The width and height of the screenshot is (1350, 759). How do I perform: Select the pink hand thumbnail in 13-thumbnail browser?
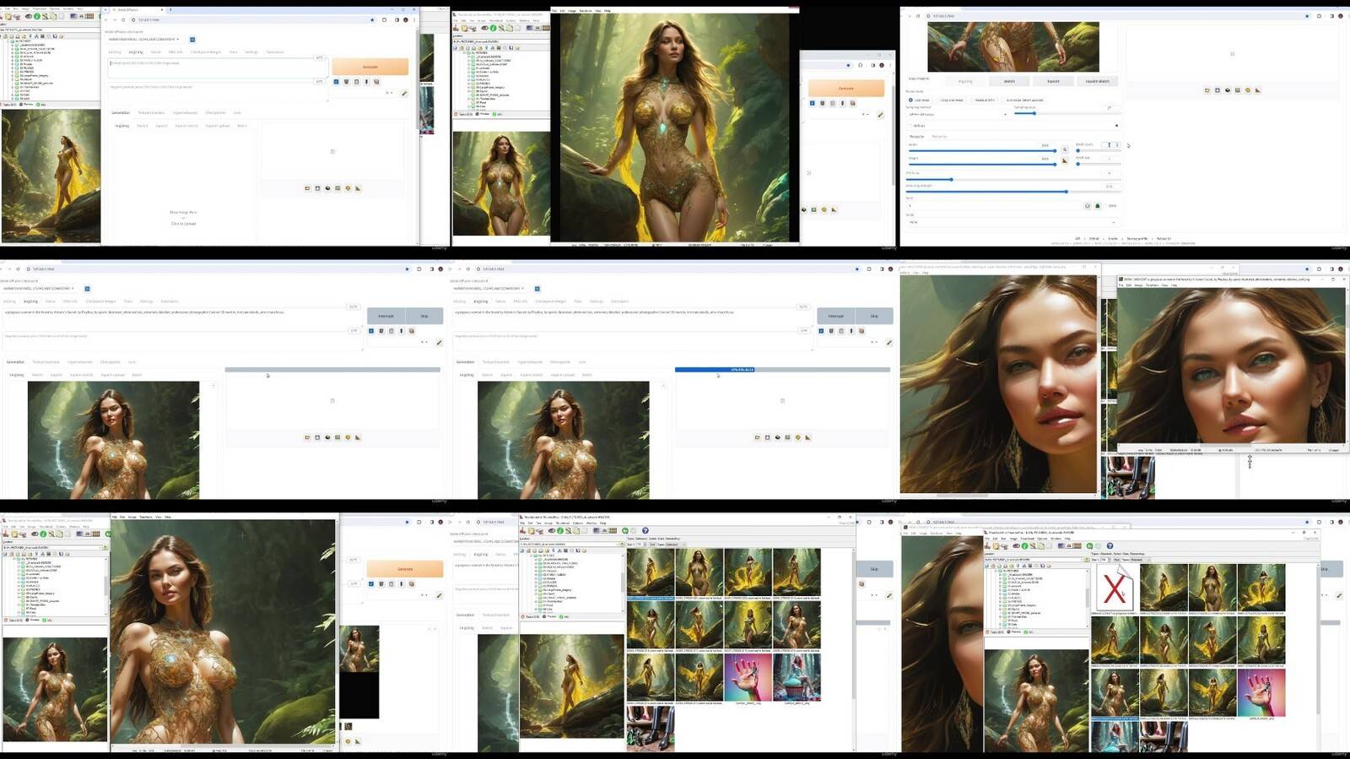click(748, 677)
